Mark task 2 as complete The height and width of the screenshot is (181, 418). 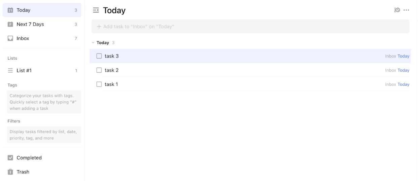tap(99, 70)
